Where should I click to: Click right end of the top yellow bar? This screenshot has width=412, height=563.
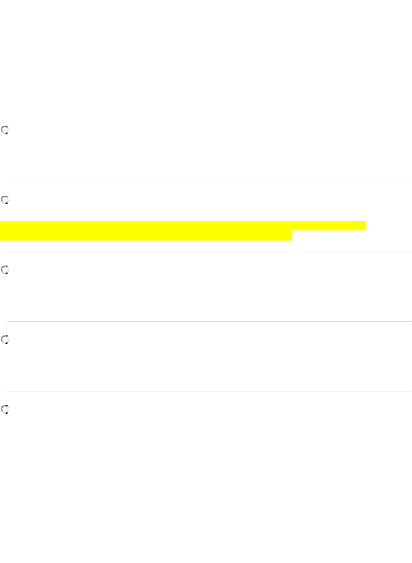tap(363, 226)
